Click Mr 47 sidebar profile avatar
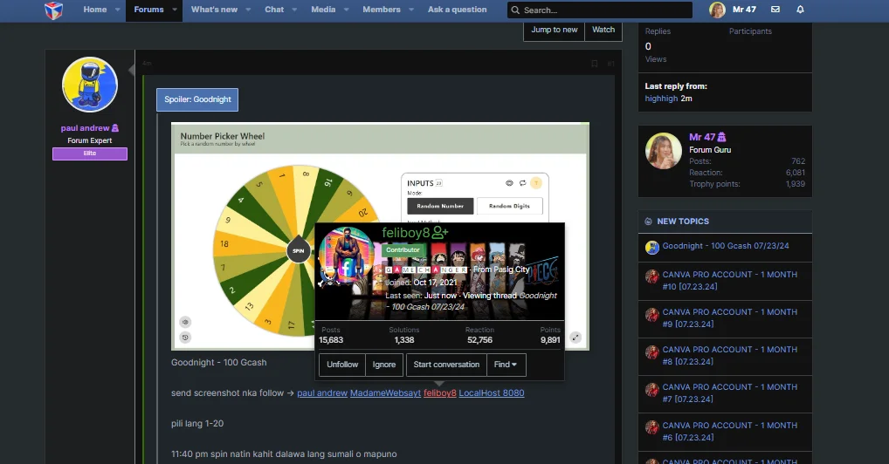The width and height of the screenshot is (889, 464). coord(664,151)
